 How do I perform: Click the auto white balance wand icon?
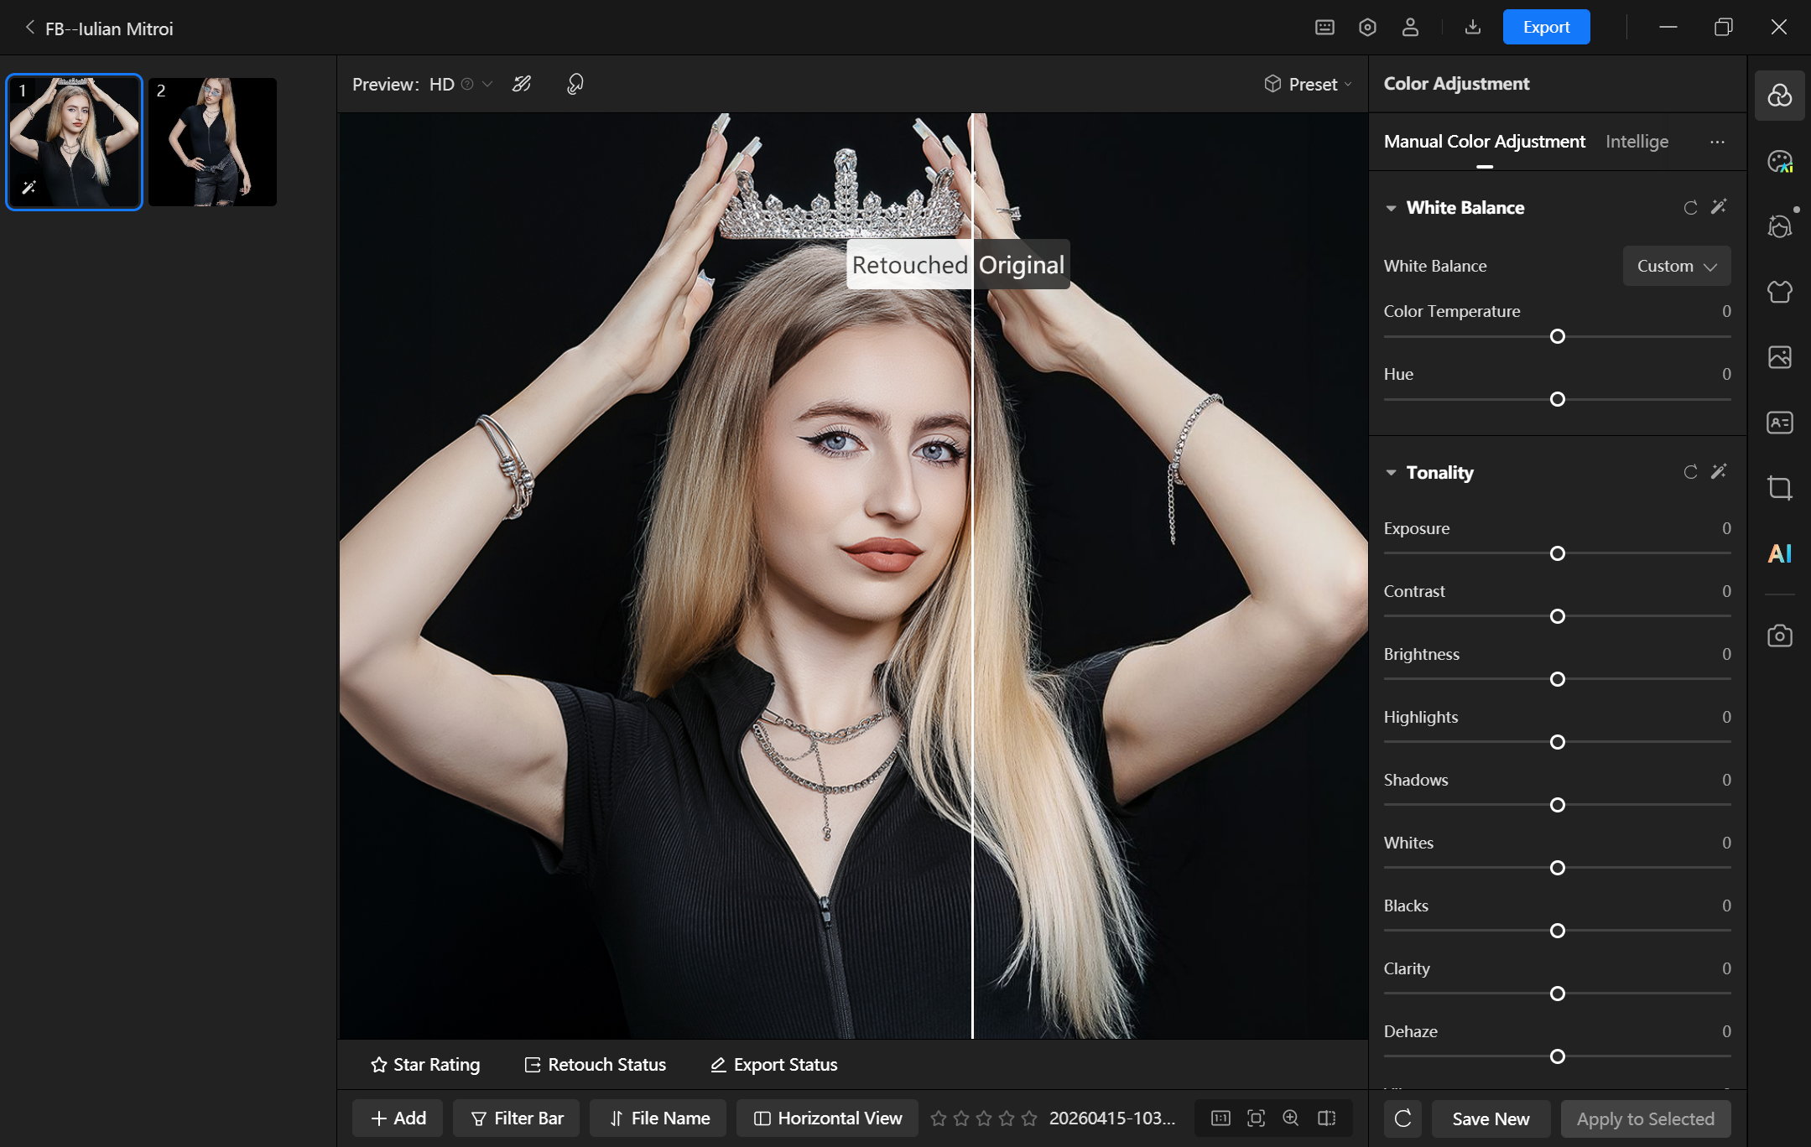(1719, 207)
